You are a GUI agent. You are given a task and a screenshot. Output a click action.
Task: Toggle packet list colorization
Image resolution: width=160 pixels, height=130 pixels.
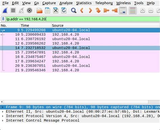coord(133,10)
